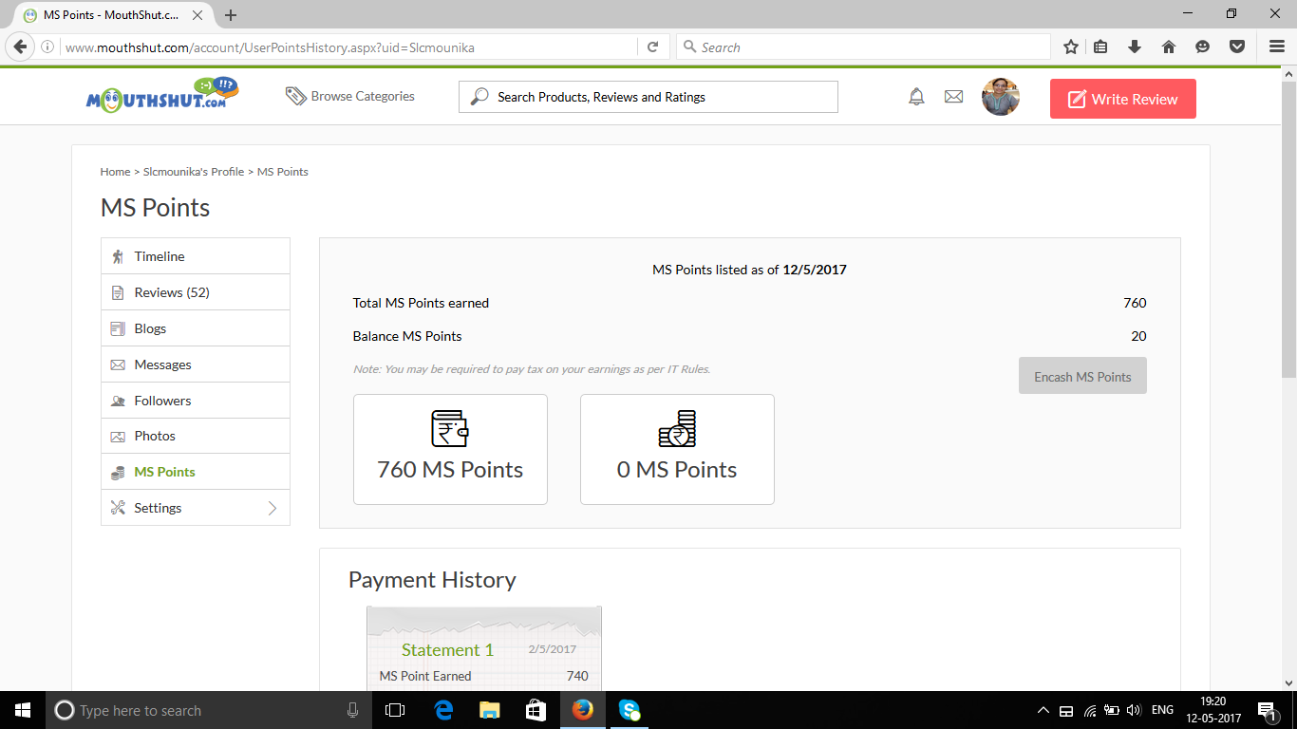
Task: Click the user profile avatar
Action: click(x=1000, y=97)
